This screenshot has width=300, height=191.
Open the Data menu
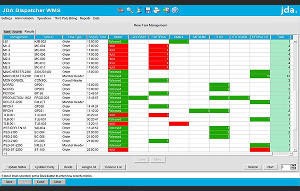coord(96,18)
